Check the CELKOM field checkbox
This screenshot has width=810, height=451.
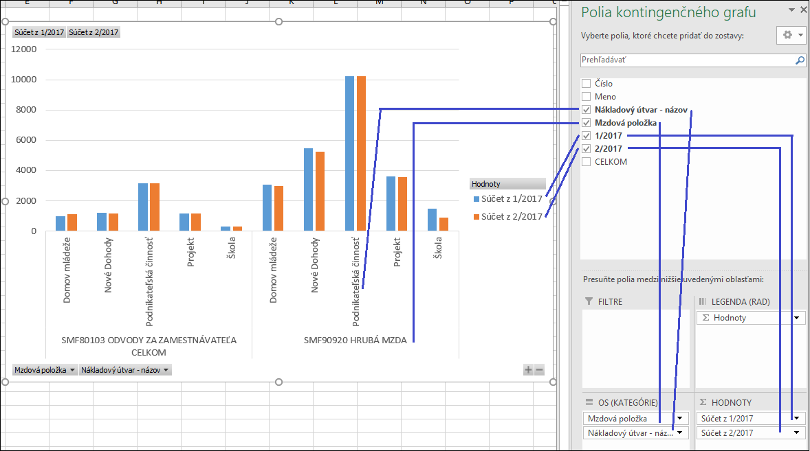587,162
